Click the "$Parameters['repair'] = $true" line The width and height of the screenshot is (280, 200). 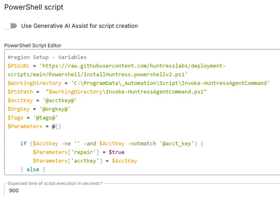[x=79, y=152]
